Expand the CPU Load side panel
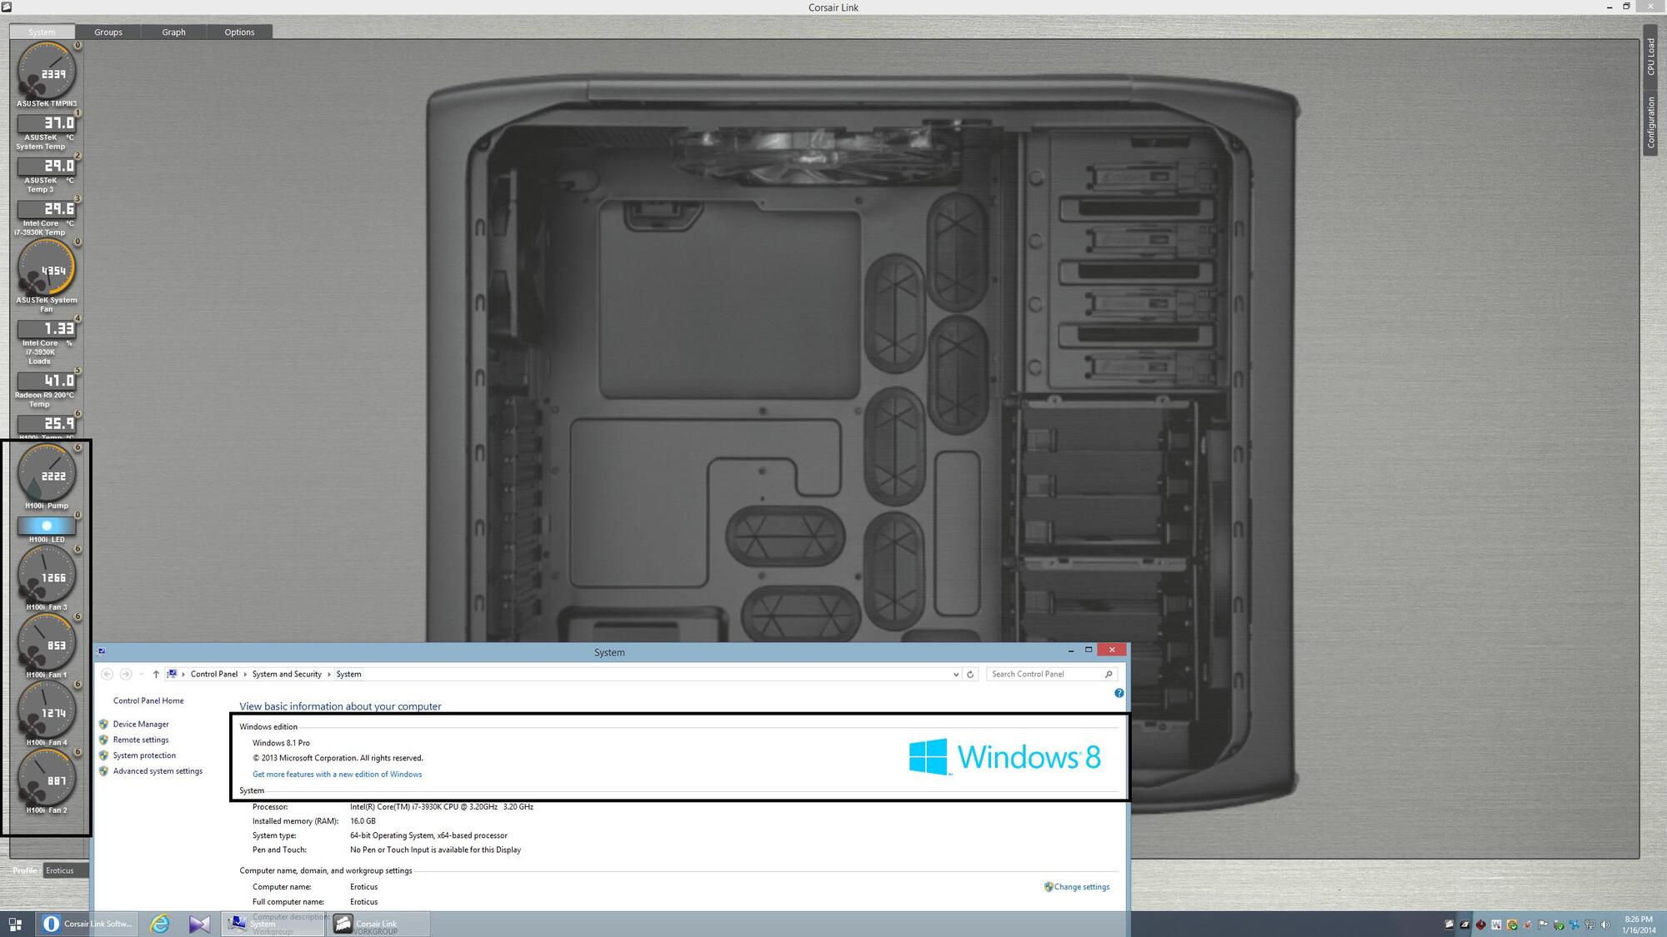Viewport: 1667px width, 937px height. point(1651,58)
